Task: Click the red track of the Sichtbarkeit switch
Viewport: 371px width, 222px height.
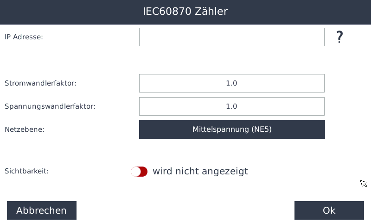Action: tap(144, 172)
